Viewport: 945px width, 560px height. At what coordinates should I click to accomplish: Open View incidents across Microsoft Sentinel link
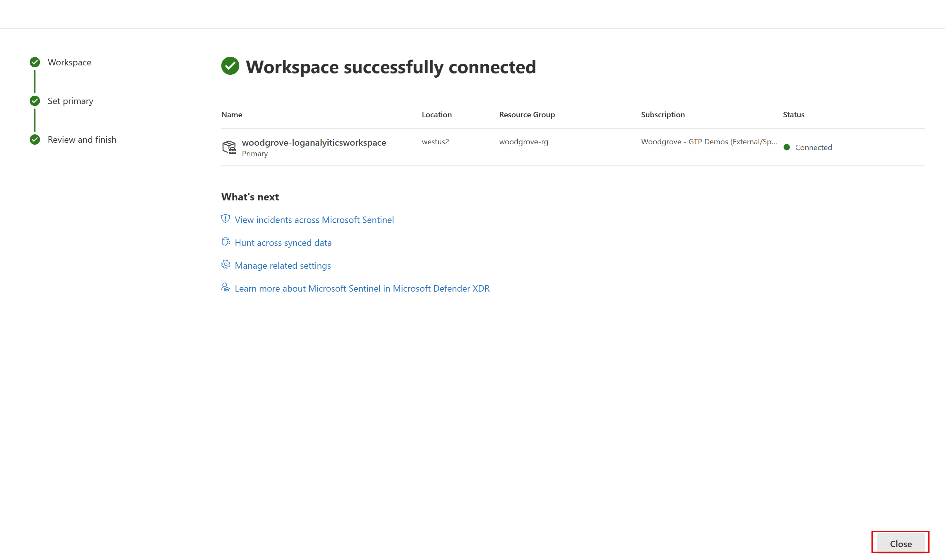click(314, 220)
